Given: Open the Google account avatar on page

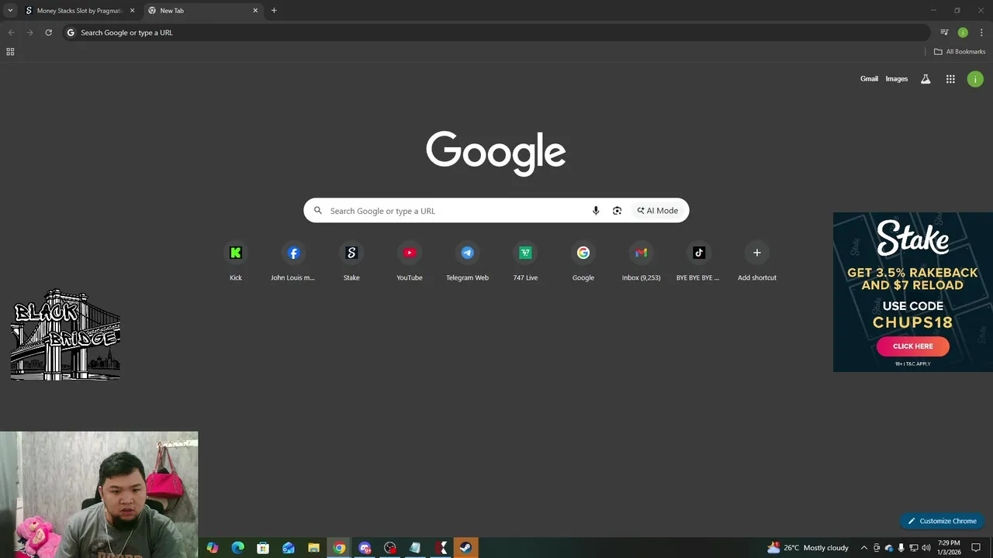Looking at the screenshot, I should (x=975, y=79).
